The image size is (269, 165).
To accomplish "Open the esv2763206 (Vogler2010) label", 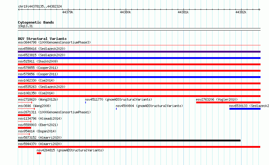I will click(217, 99).
